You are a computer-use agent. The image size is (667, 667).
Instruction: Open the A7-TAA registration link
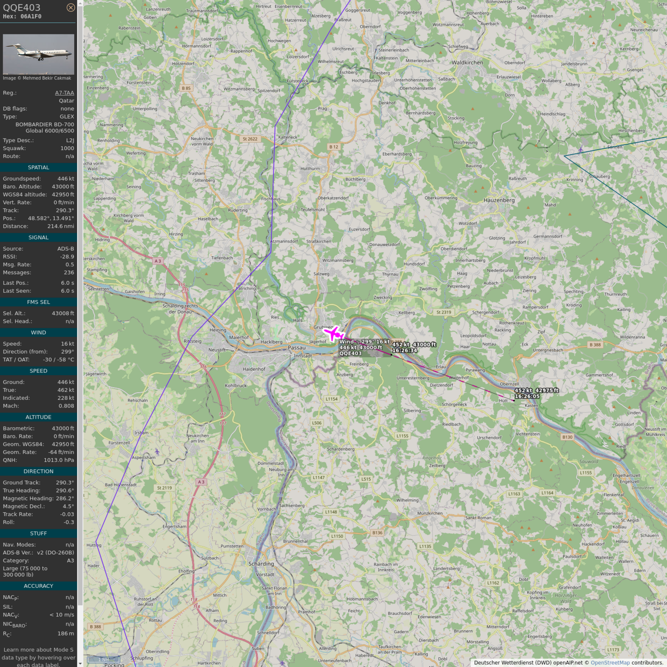point(64,93)
